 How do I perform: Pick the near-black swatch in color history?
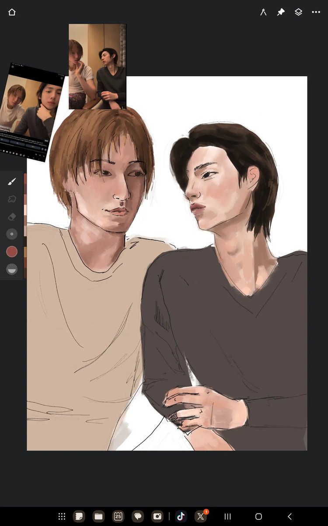[25, 242]
